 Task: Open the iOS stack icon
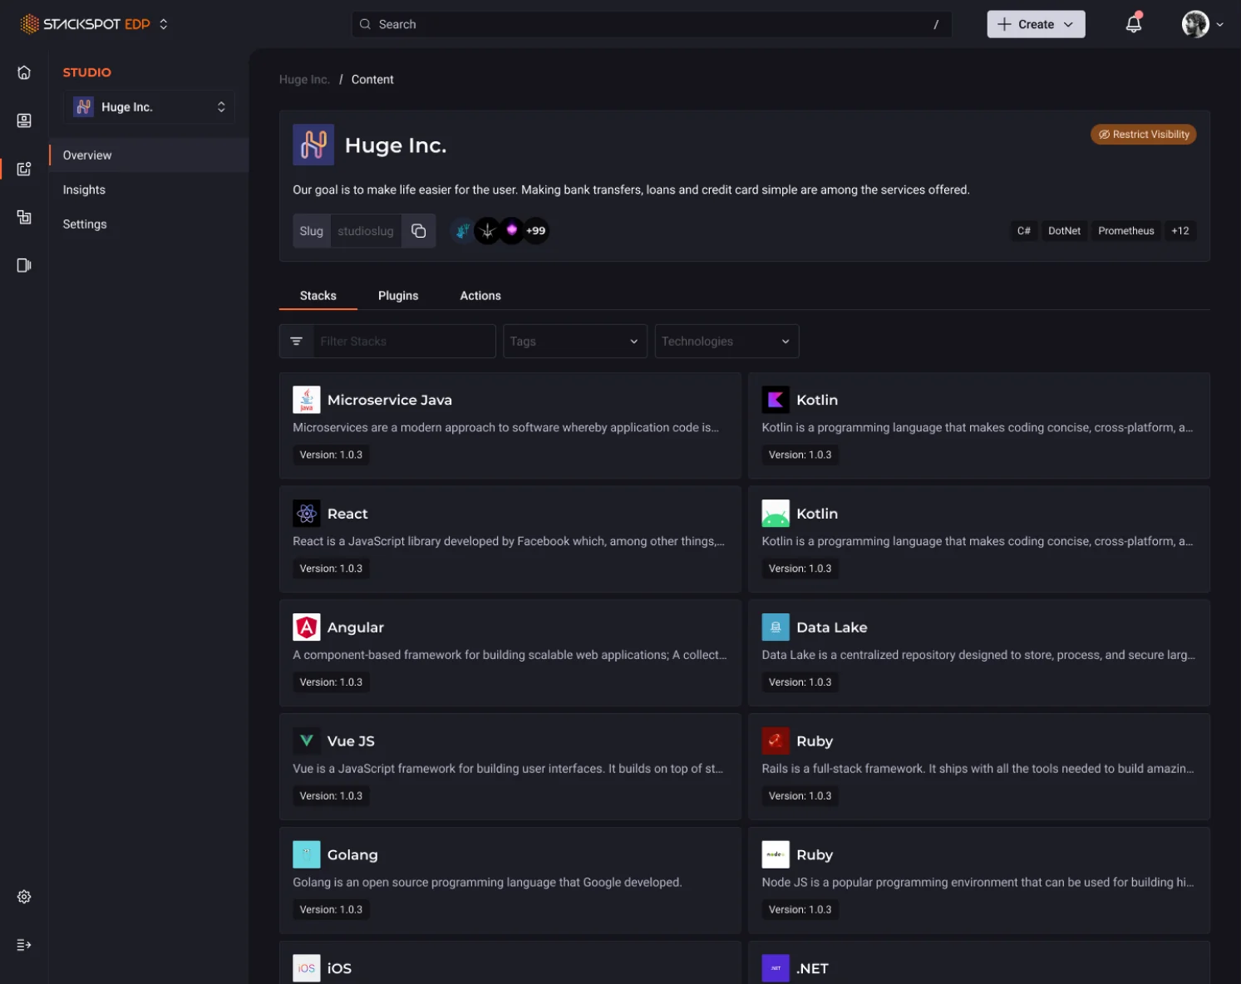(x=307, y=968)
